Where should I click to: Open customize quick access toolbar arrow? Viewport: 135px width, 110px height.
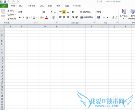click(x=19, y=2)
